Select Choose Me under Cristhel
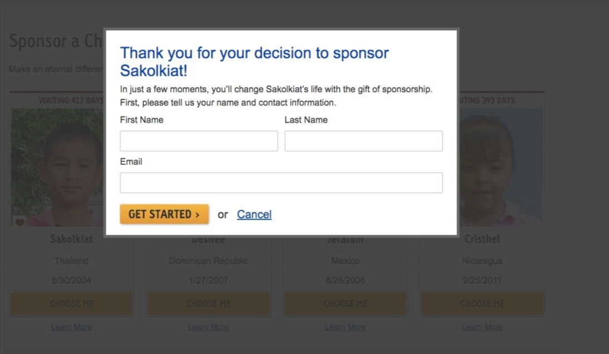The height and width of the screenshot is (354, 609). (482, 304)
